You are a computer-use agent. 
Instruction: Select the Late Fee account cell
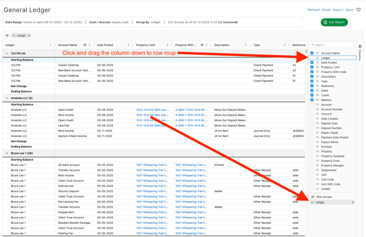[63, 125]
